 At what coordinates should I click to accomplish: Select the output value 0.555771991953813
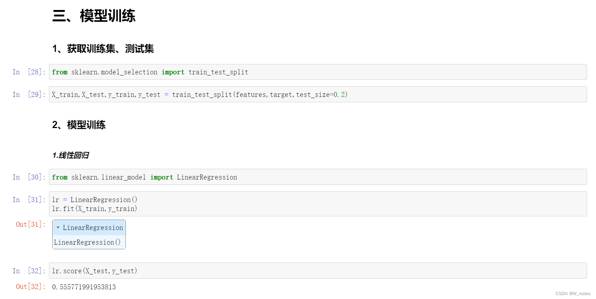pos(84,287)
